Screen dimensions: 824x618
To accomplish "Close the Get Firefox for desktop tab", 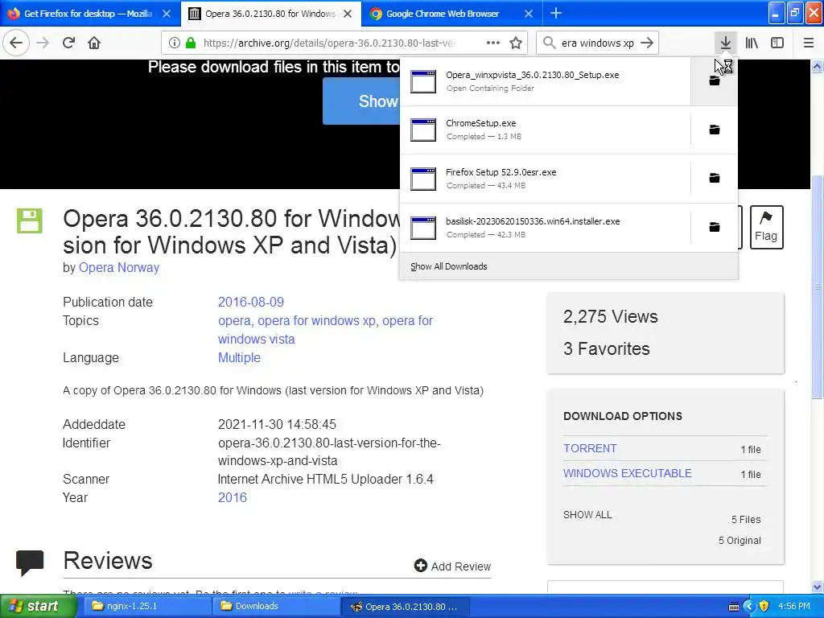I will click(166, 14).
